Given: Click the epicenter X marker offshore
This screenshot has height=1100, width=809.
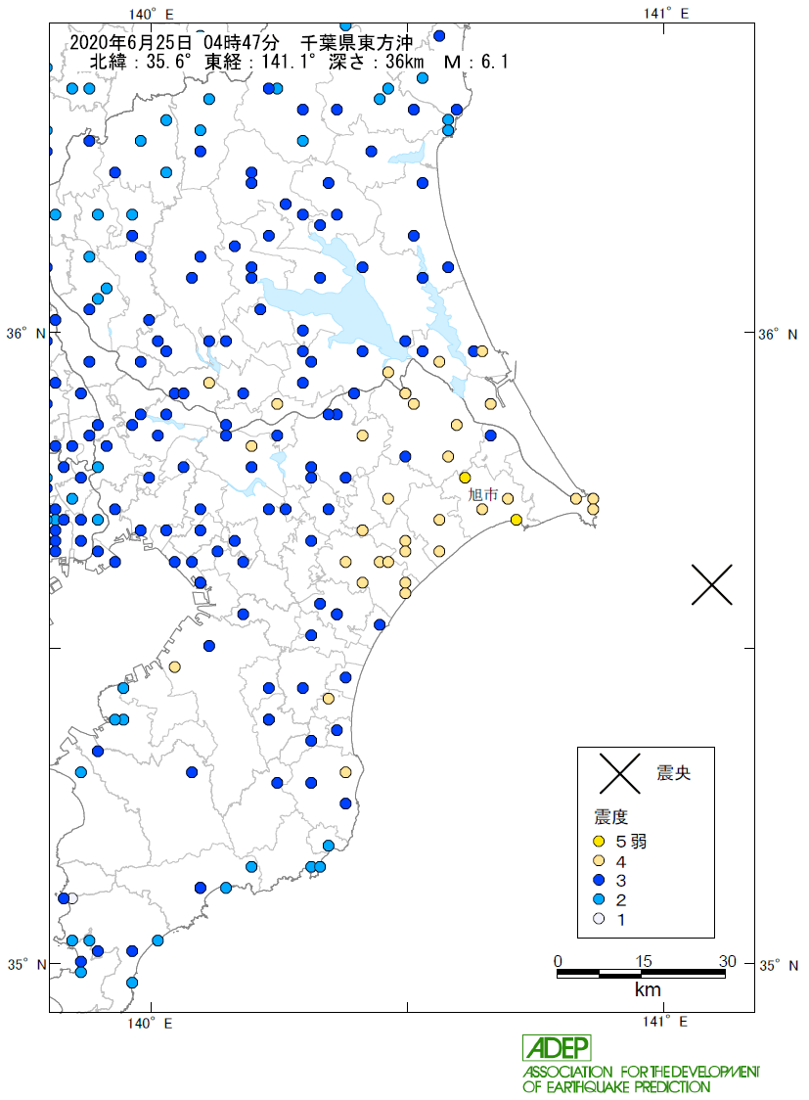Looking at the screenshot, I should click(711, 584).
